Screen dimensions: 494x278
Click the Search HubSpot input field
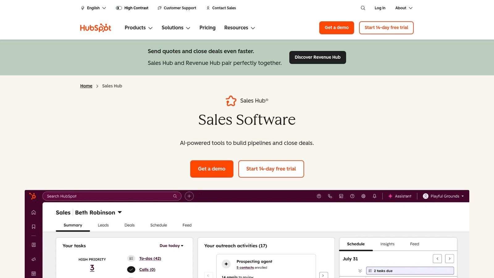click(112, 196)
